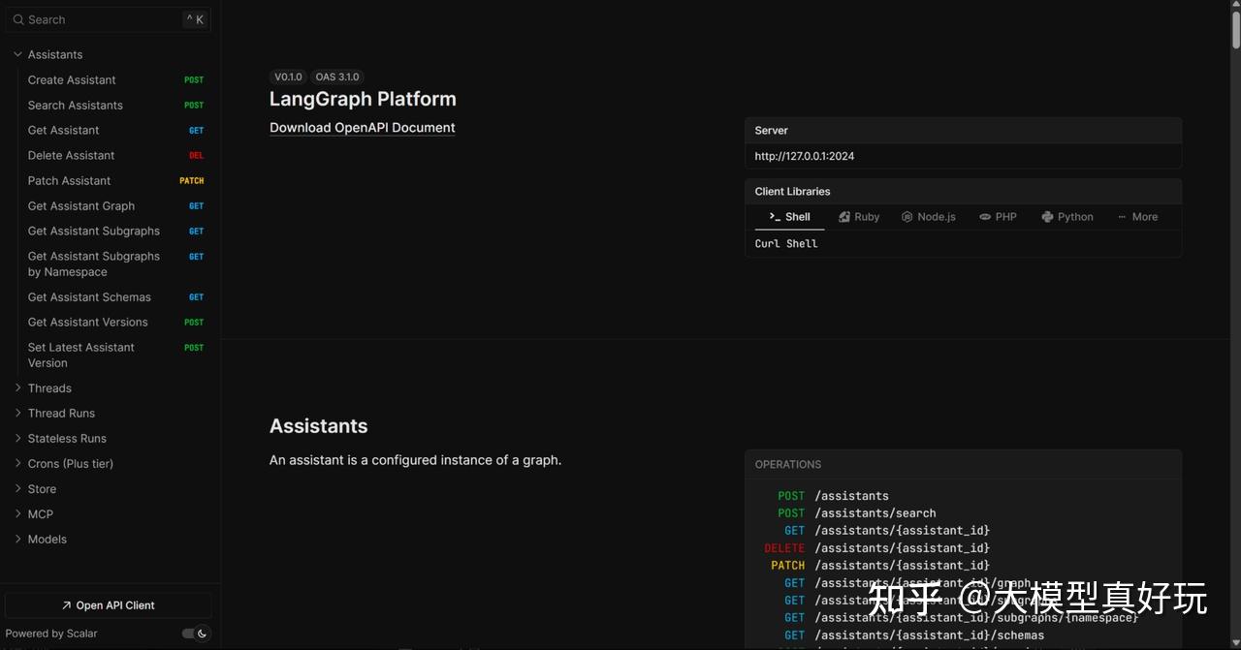
Task: Click the search magnifier icon
Action: tap(18, 19)
